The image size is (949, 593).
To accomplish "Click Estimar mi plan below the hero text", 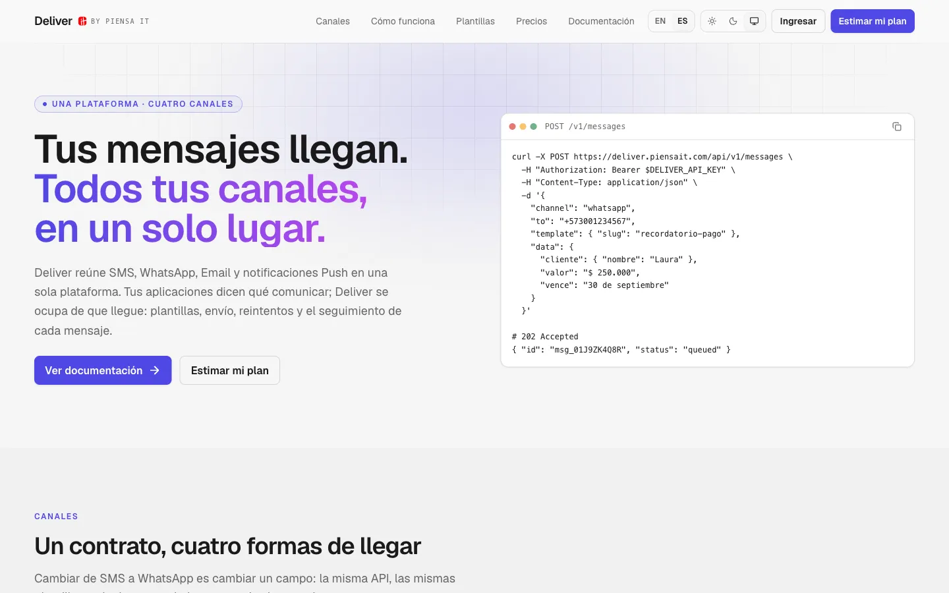I will (230, 370).
